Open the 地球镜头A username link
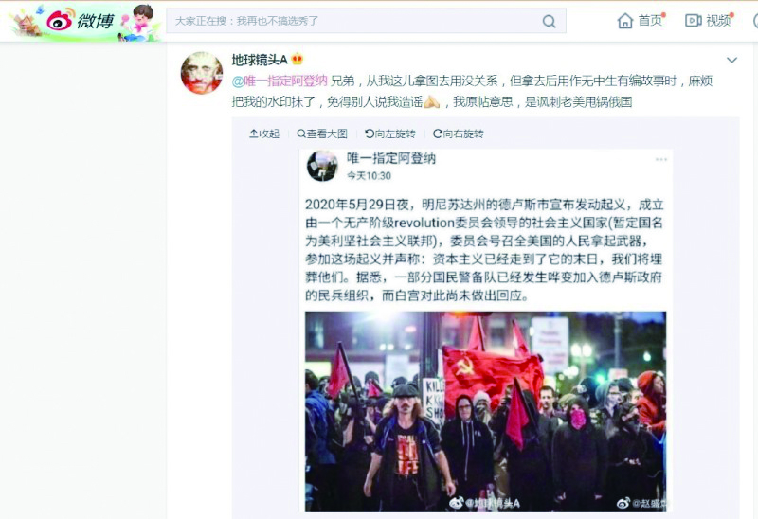758x519 pixels. tap(260, 60)
